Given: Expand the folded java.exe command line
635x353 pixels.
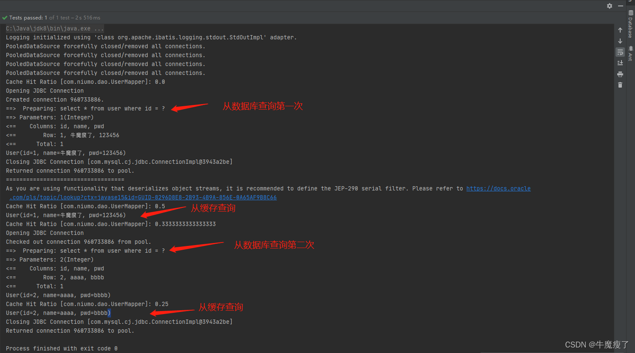Looking at the screenshot, I should coord(55,28).
